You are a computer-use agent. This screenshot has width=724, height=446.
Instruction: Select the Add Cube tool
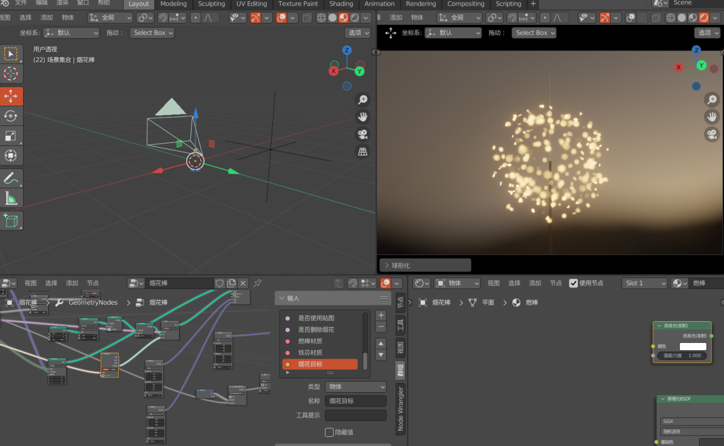[11, 221]
